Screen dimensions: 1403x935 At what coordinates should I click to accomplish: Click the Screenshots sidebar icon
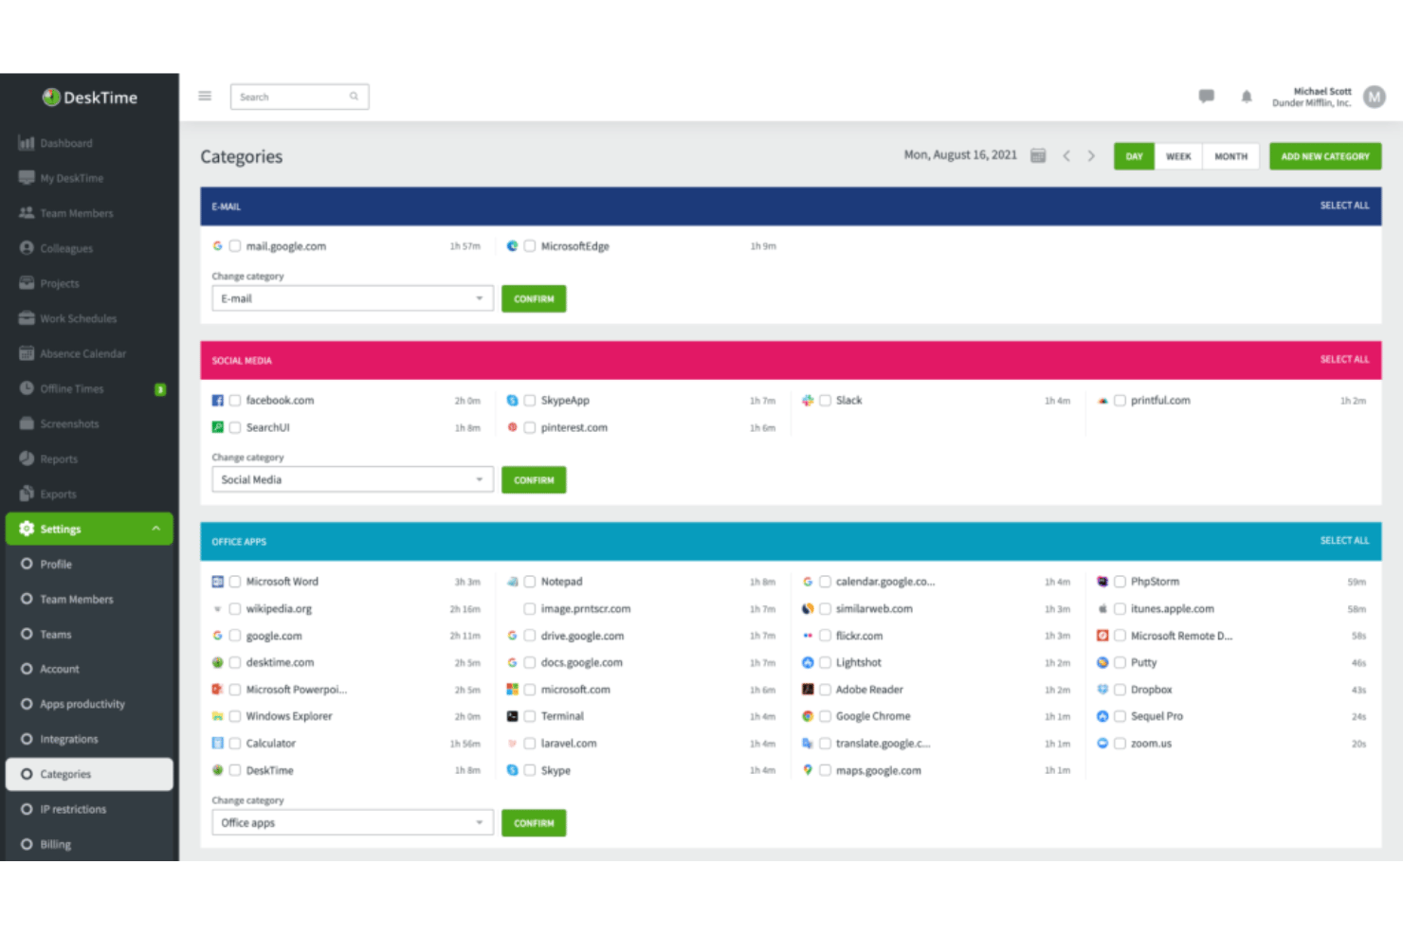click(x=27, y=423)
